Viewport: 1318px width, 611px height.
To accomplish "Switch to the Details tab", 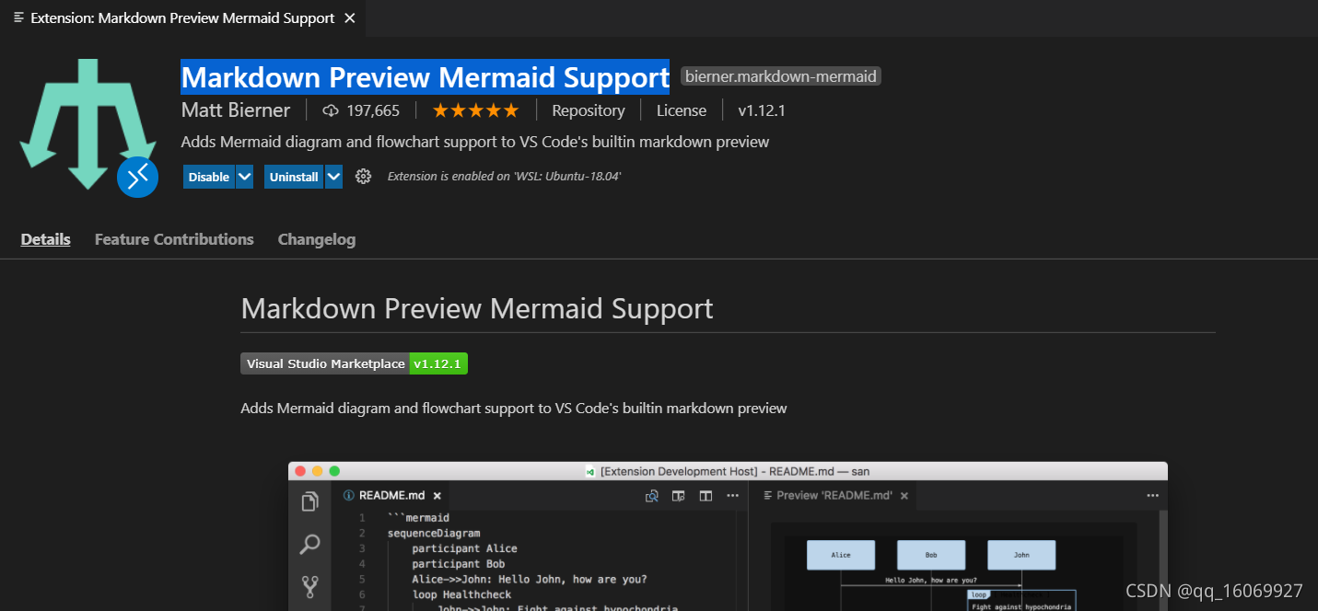I will coord(46,239).
